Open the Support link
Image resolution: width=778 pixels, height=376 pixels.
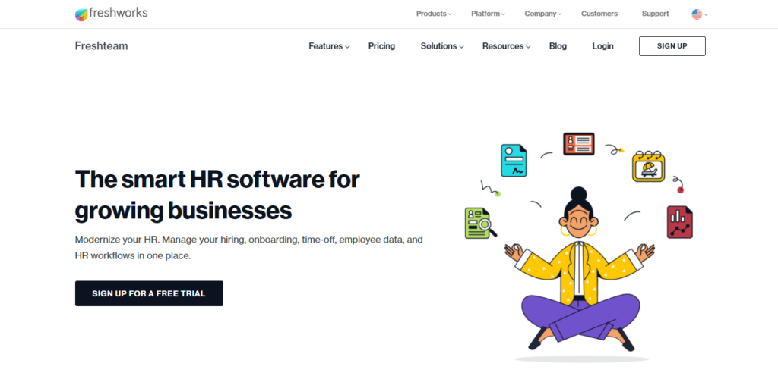tap(655, 14)
